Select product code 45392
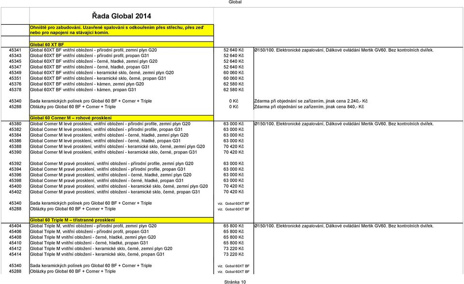Screen dimensions: 464x284 (15, 164)
